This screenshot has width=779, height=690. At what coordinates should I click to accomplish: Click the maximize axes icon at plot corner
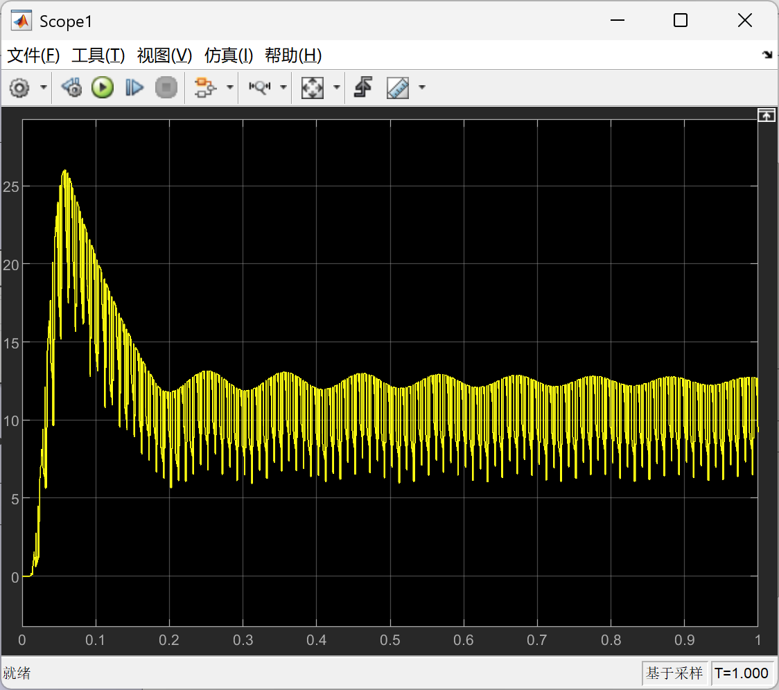[x=766, y=116]
